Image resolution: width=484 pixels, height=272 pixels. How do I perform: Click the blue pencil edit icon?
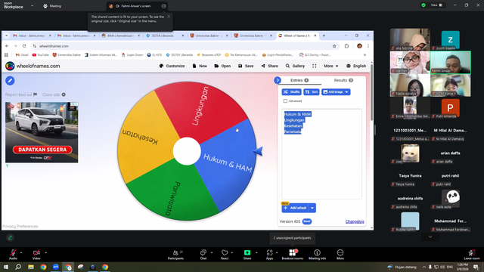pyautogui.click(x=10, y=81)
